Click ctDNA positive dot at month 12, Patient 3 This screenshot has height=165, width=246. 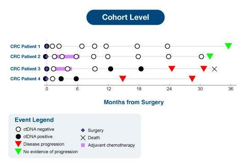[110, 69]
